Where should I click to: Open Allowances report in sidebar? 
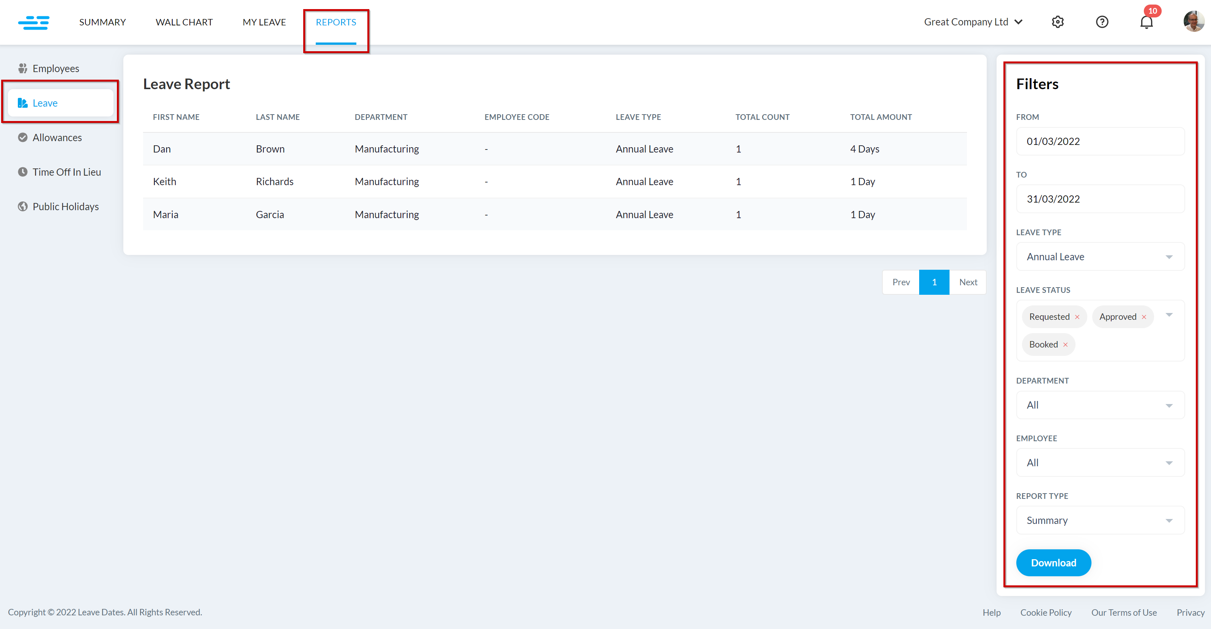57,137
